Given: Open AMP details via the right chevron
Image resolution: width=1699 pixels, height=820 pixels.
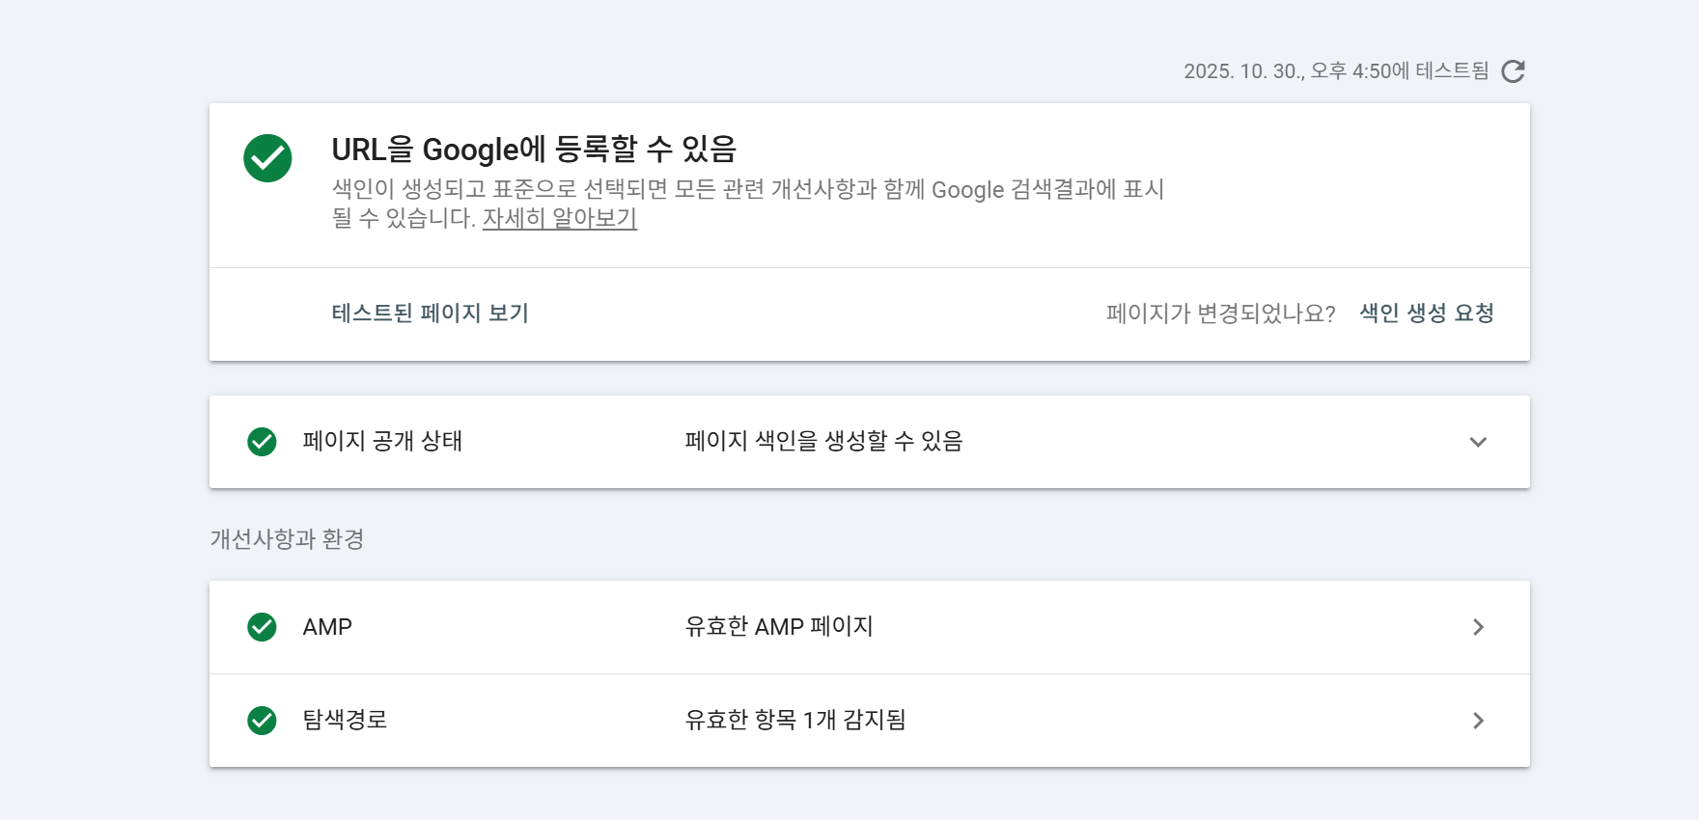Looking at the screenshot, I should click(1477, 627).
